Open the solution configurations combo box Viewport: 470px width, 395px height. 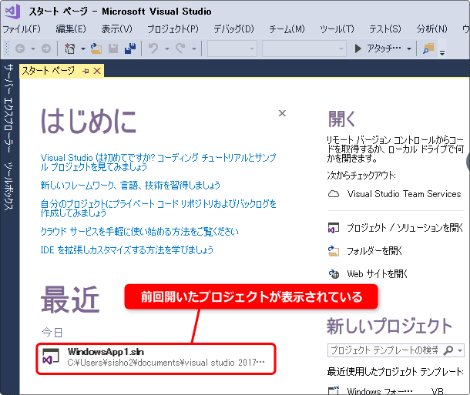click(x=232, y=49)
